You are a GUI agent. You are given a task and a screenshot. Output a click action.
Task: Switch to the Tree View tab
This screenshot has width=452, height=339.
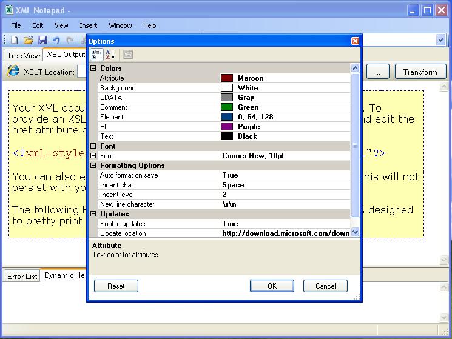23,55
